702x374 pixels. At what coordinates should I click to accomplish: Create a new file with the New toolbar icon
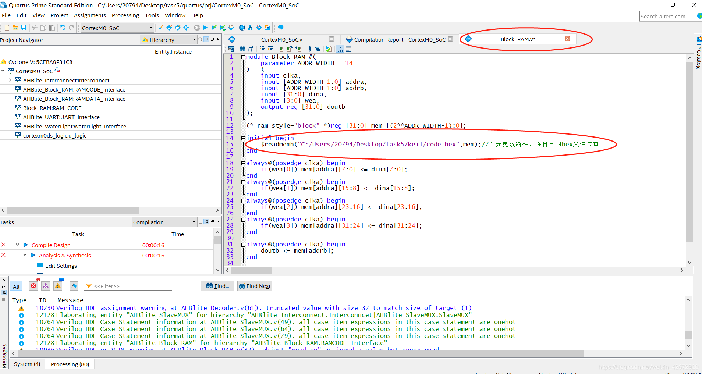(7, 28)
